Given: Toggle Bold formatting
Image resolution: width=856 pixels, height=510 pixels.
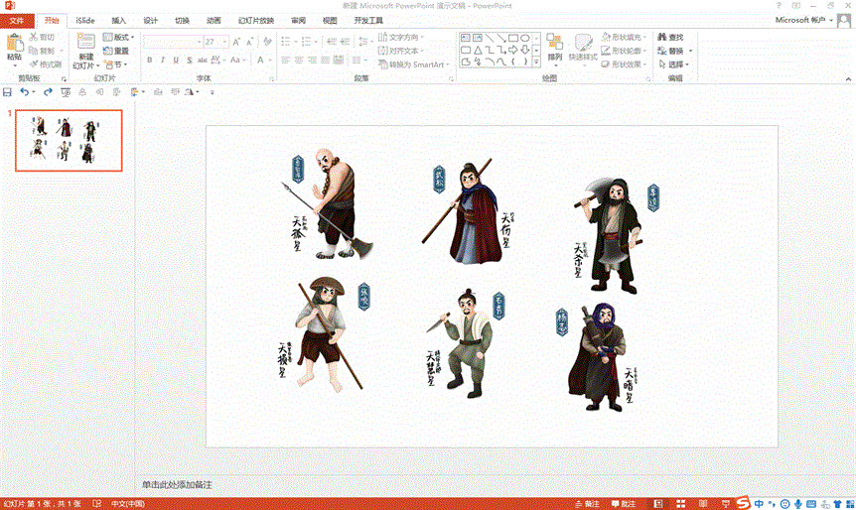Looking at the screenshot, I should click(149, 61).
